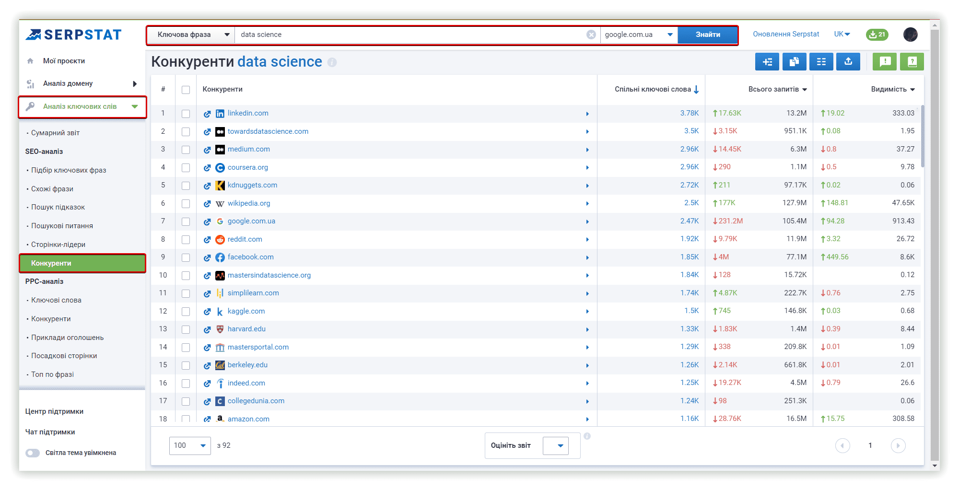959x490 pixels.
Task: Open the Ключова фраза search type dropdown
Action: (x=191, y=35)
